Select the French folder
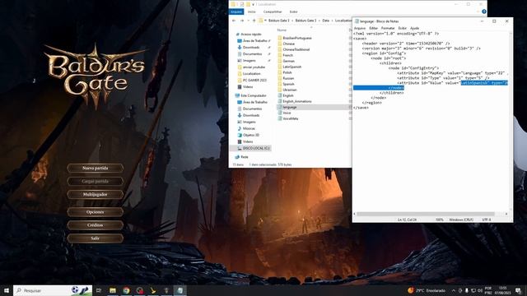 click(x=287, y=55)
